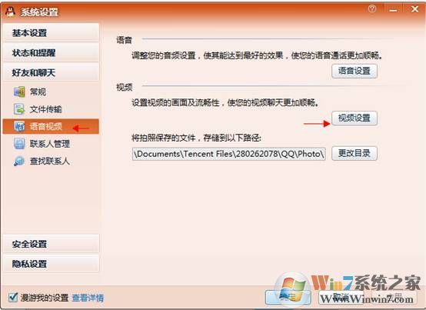
Task: Minimize the 系统设置 window
Action: click(393, 9)
